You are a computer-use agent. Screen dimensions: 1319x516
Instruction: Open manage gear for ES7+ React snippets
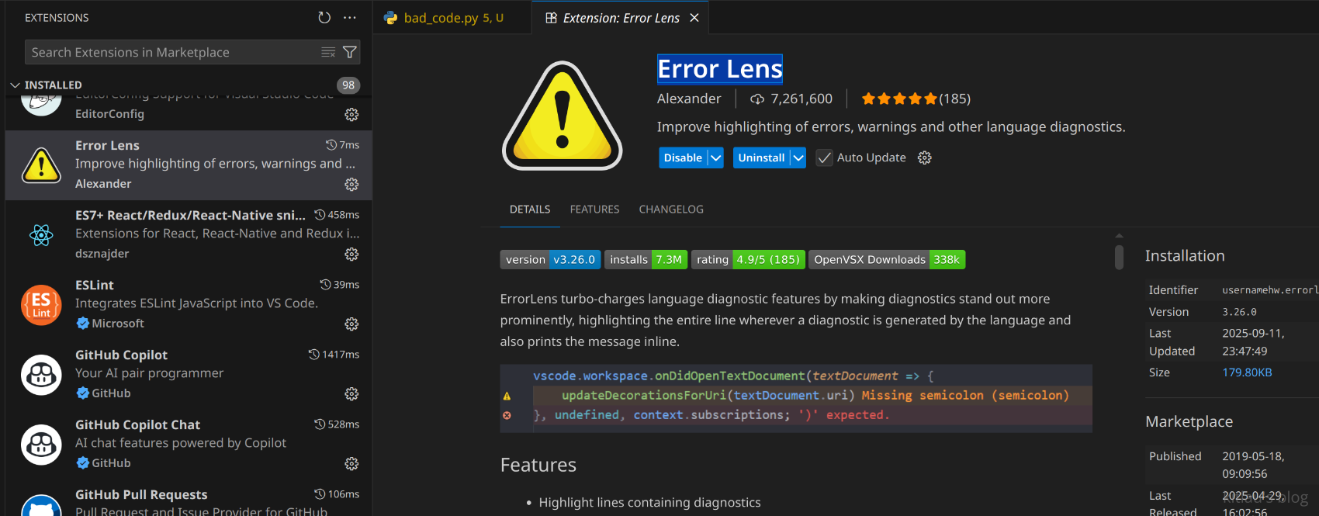click(351, 254)
